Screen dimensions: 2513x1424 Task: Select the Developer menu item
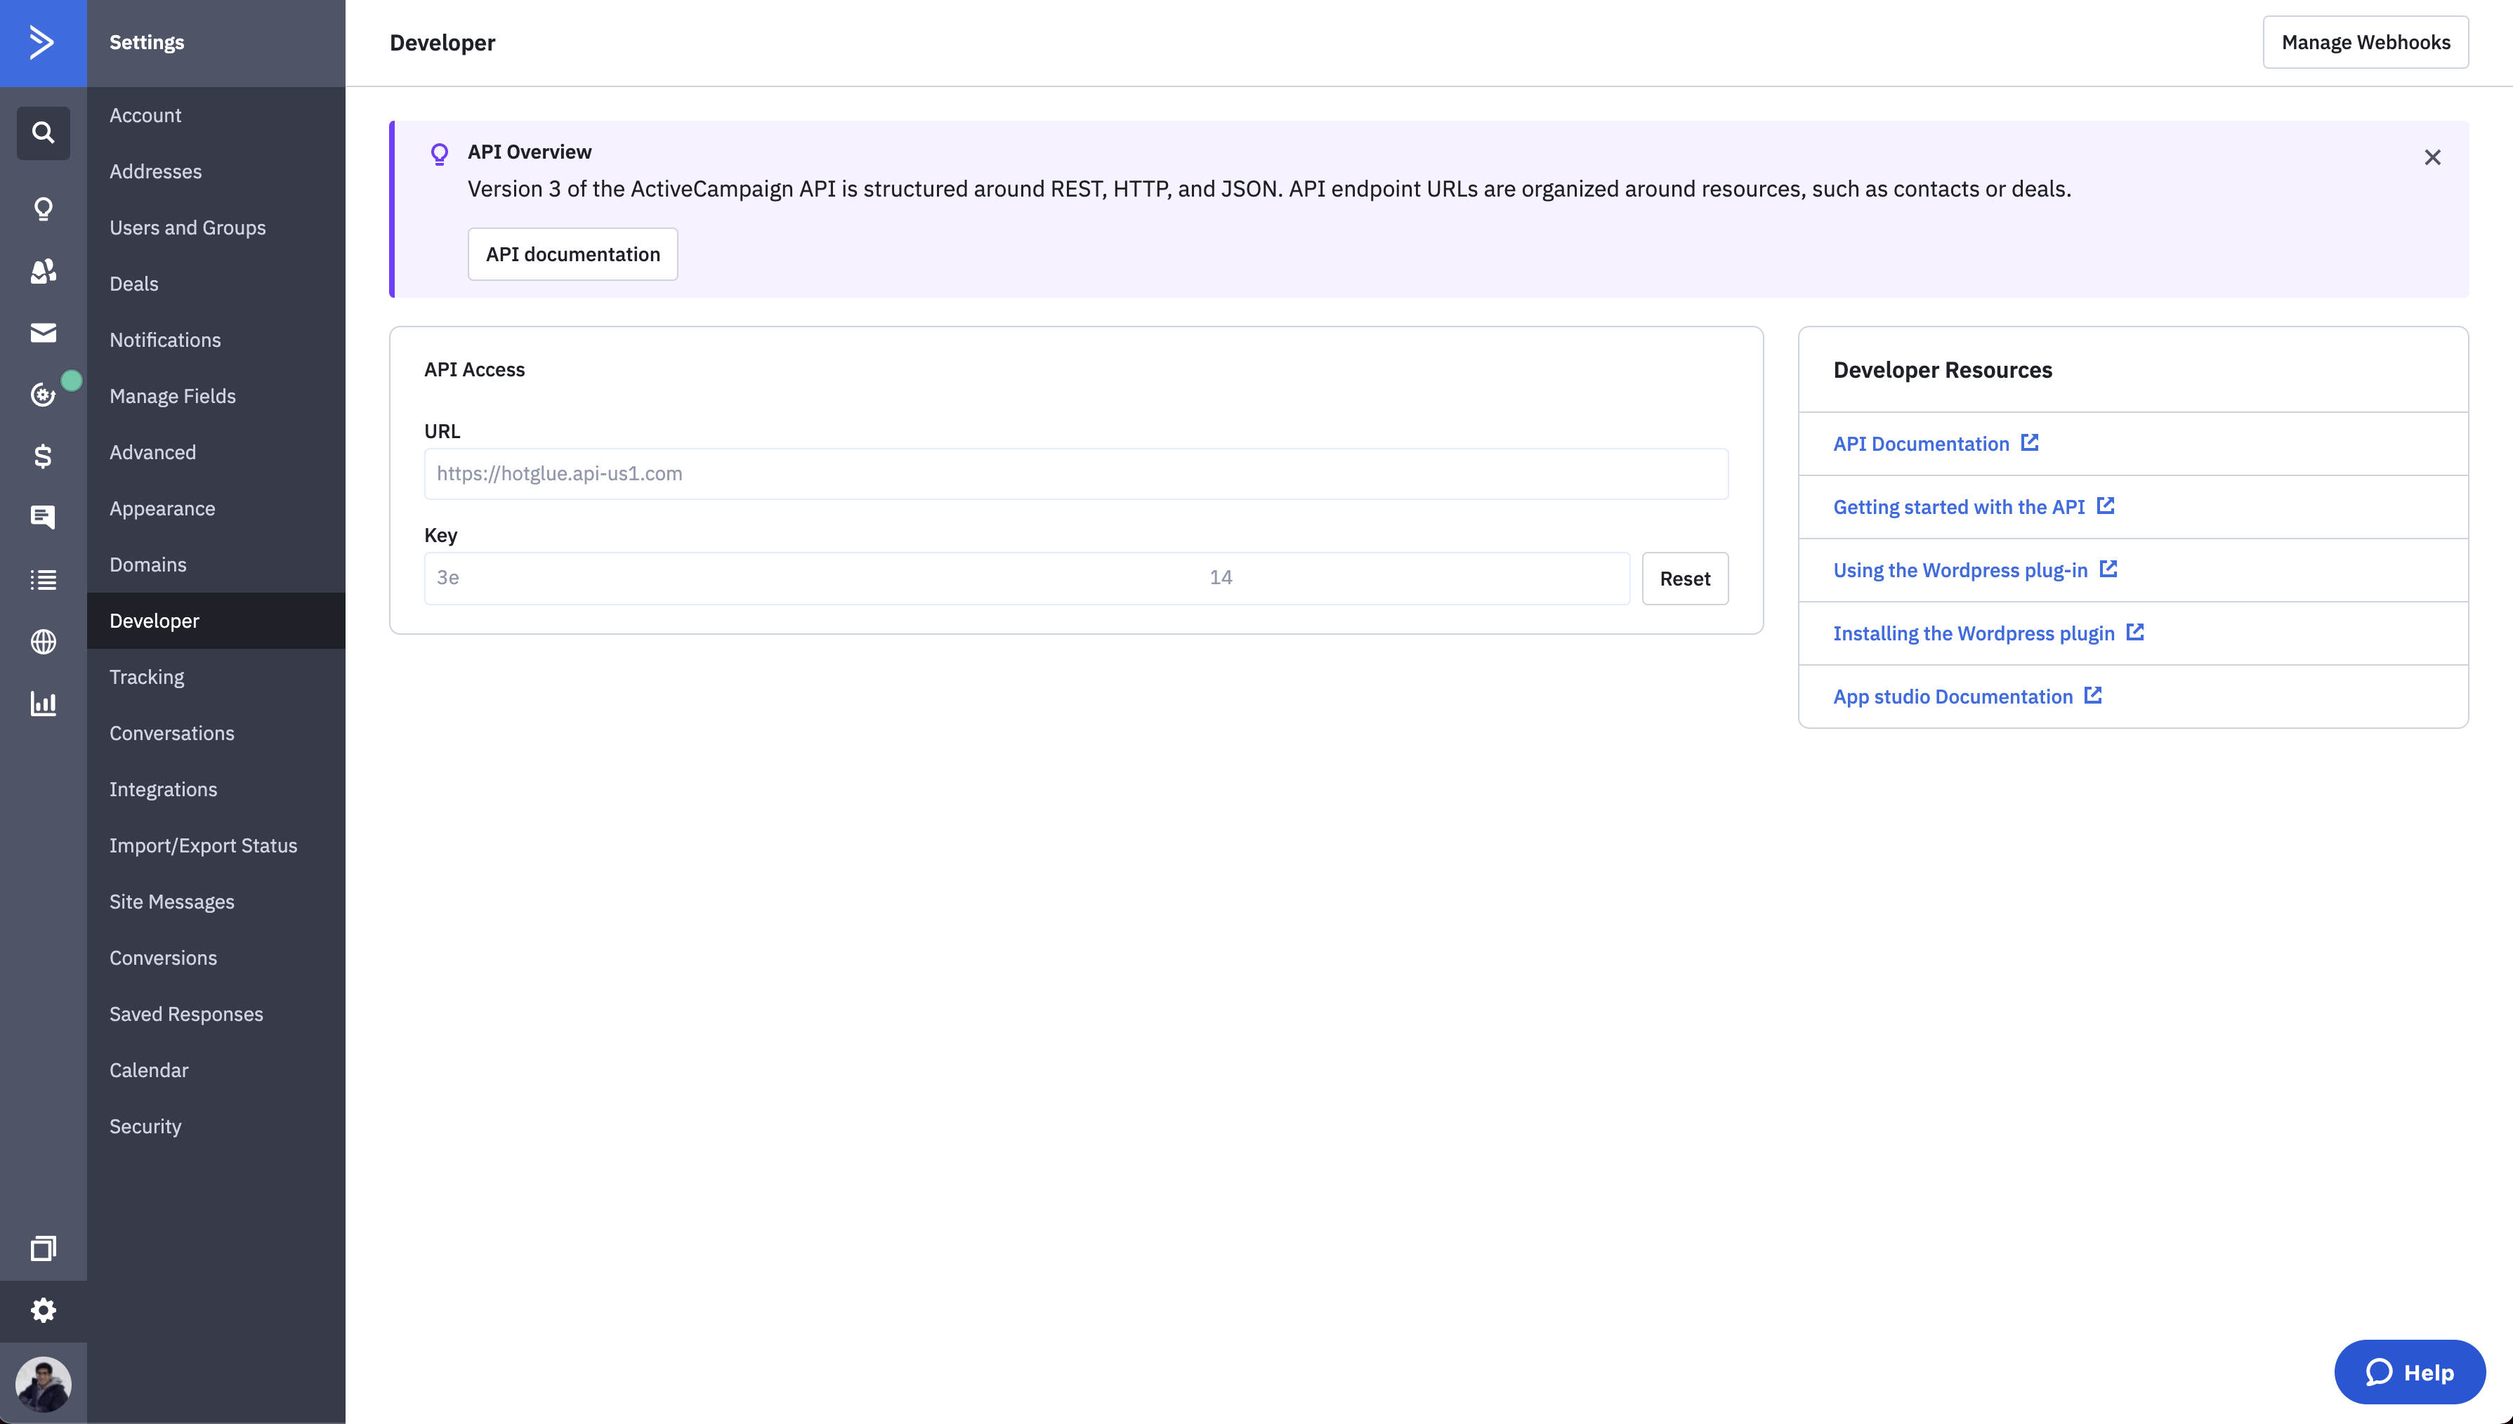(216, 621)
